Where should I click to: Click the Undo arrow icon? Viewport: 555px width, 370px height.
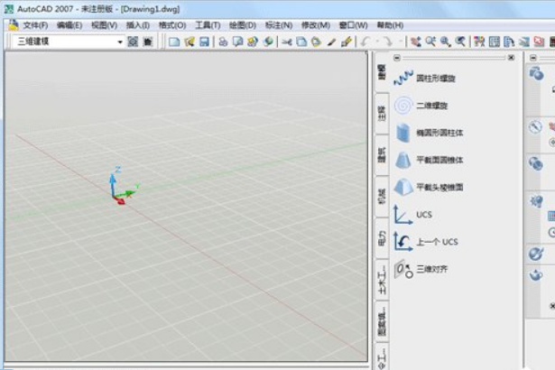[x=365, y=42]
